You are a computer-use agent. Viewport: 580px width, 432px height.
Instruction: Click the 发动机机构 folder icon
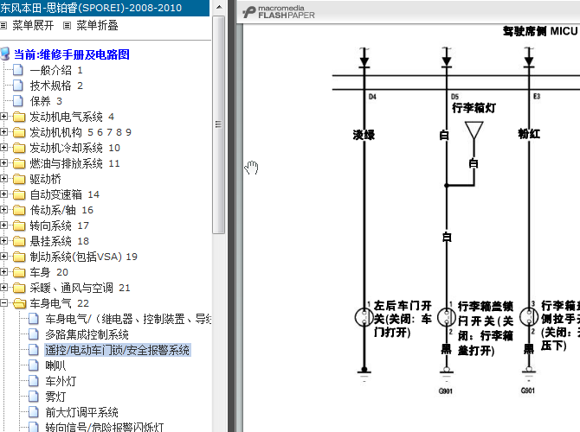coord(19,132)
